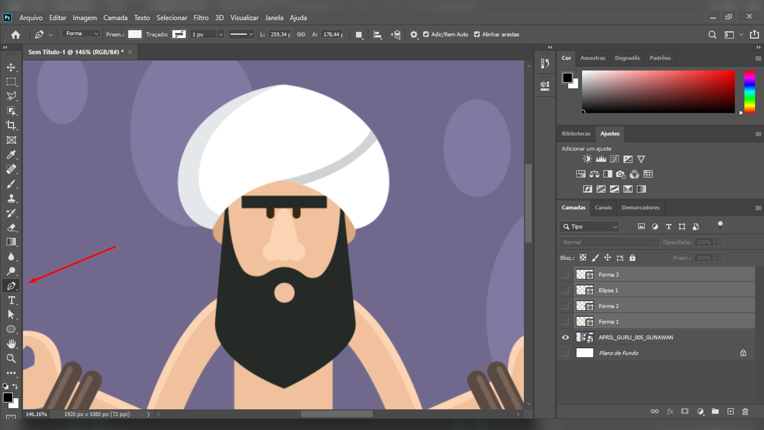Open the stroke line style dropdown
Image resolution: width=764 pixels, height=430 pixels.
tap(241, 35)
